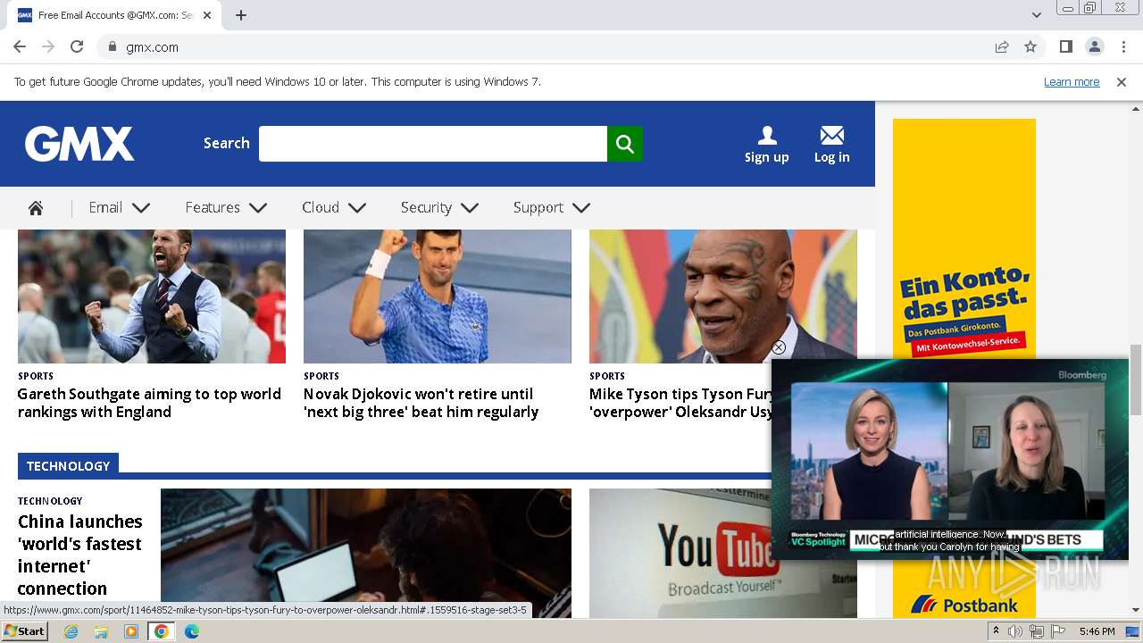The height and width of the screenshot is (643, 1143).
Task: Switch to Chrome taskbar button
Action: click(162, 631)
